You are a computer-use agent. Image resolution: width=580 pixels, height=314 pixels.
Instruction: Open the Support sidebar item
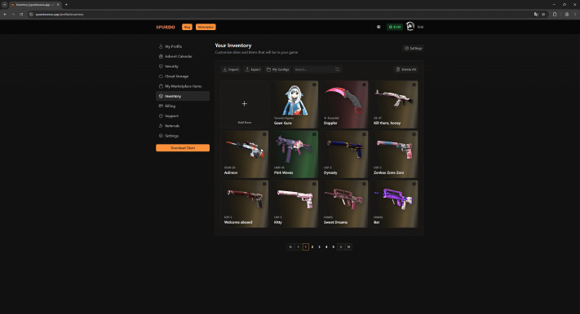click(x=183, y=116)
